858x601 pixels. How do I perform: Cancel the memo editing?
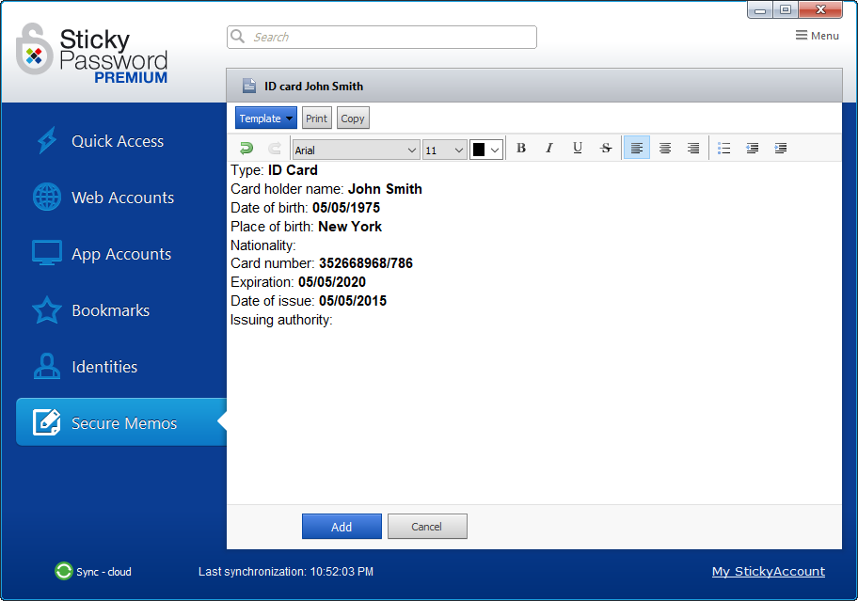coord(427,527)
